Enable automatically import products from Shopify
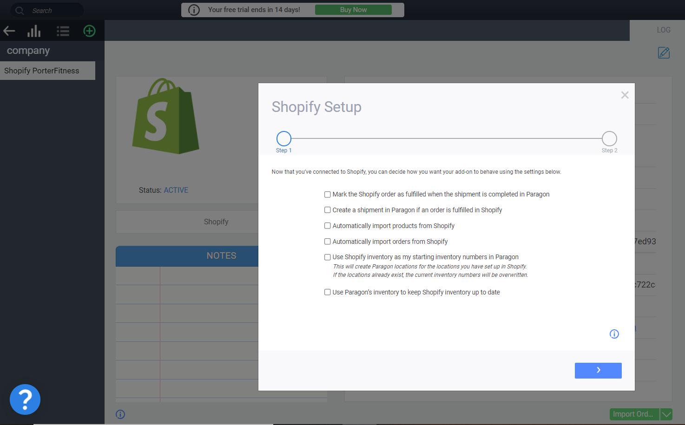The width and height of the screenshot is (685, 425). point(328,226)
